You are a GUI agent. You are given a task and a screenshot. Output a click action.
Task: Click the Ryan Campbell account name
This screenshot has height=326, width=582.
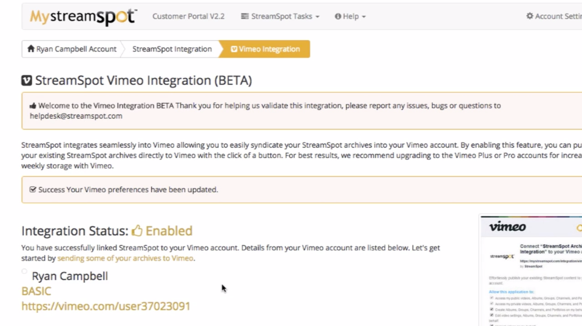tap(70, 276)
